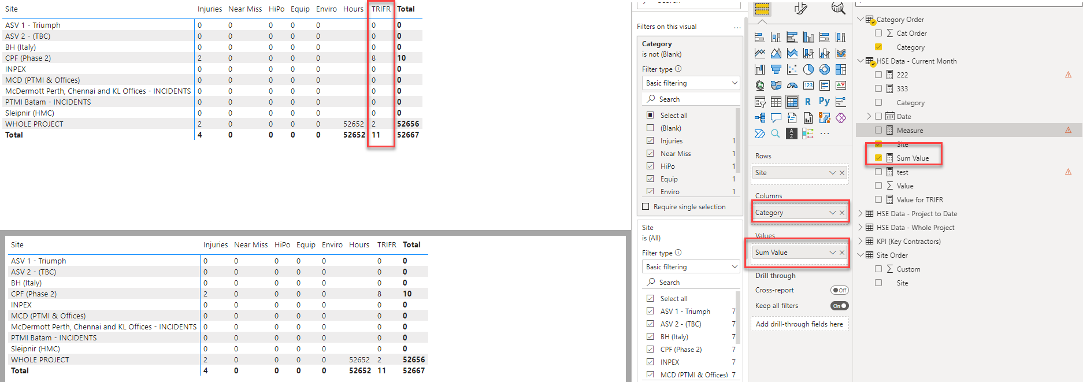
Task: Select the clustered column chart visual
Action: tap(808, 38)
